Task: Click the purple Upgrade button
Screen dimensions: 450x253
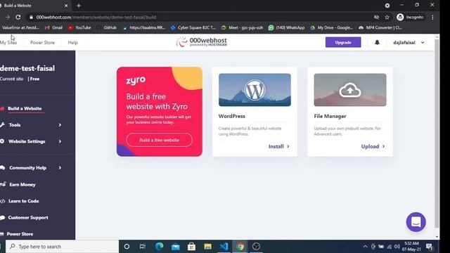Action: 343,42
